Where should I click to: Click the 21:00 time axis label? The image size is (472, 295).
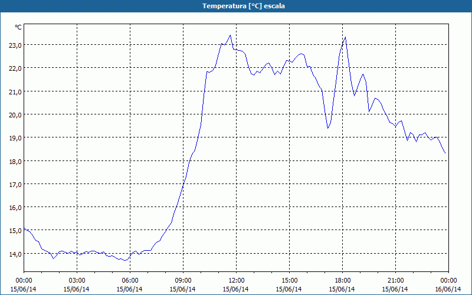pyautogui.click(x=395, y=281)
